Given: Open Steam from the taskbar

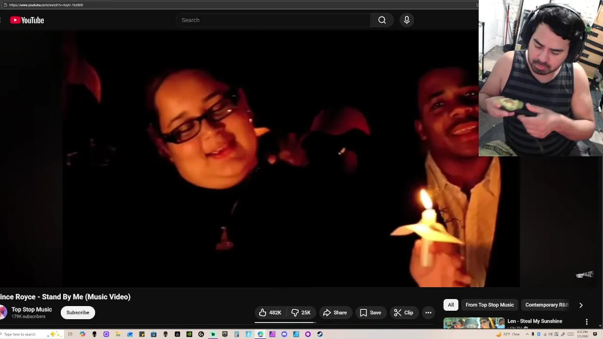Looking at the screenshot, I should point(320,334).
